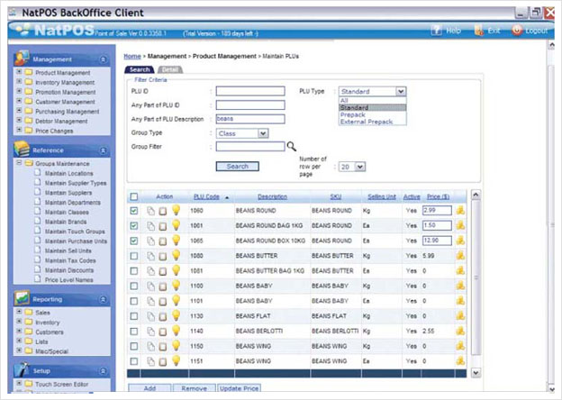
Task: Click the yellow price icon for BEANS BERLOTTI
Action: pyautogui.click(x=460, y=331)
